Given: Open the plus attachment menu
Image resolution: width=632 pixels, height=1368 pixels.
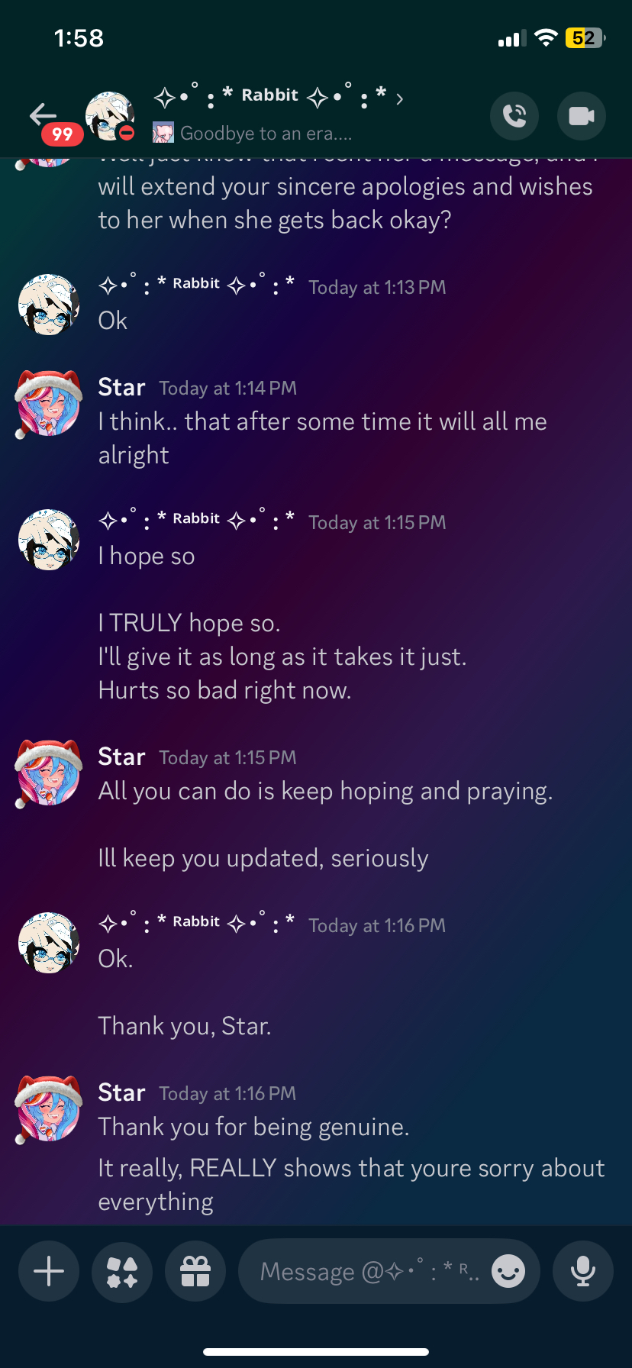Looking at the screenshot, I should tap(49, 1272).
